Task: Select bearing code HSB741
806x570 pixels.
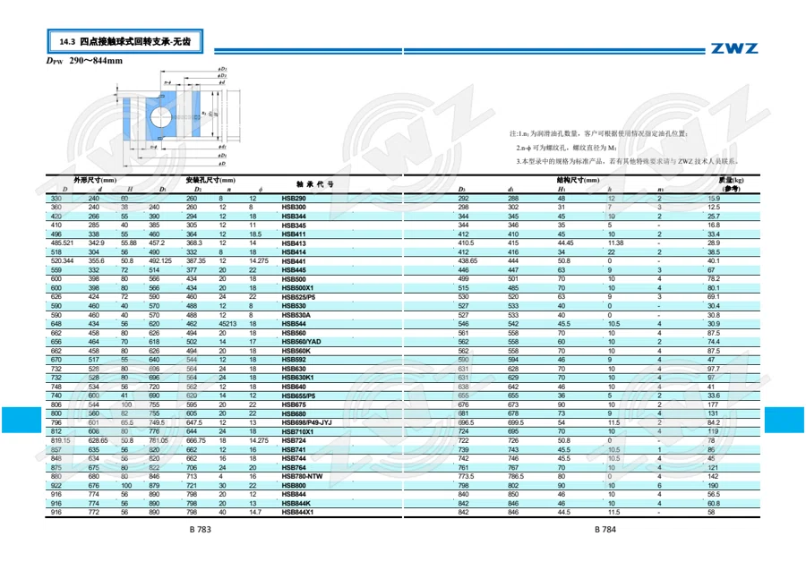Action: 294,450
